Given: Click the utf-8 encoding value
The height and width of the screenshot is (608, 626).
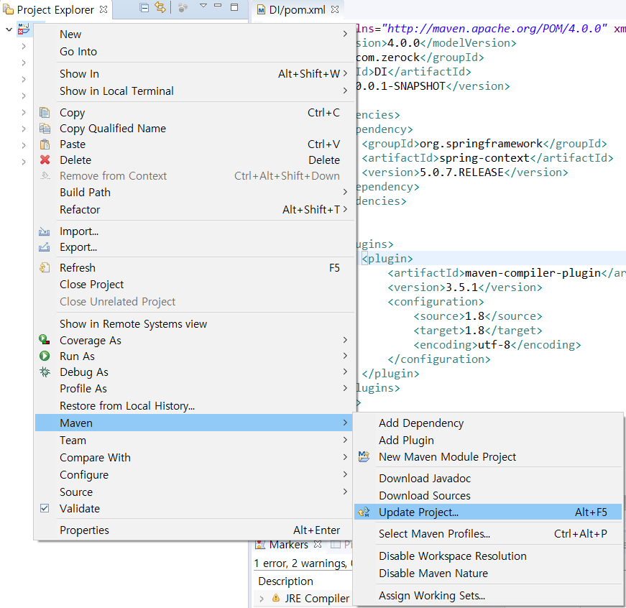Looking at the screenshot, I should point(494,345).
